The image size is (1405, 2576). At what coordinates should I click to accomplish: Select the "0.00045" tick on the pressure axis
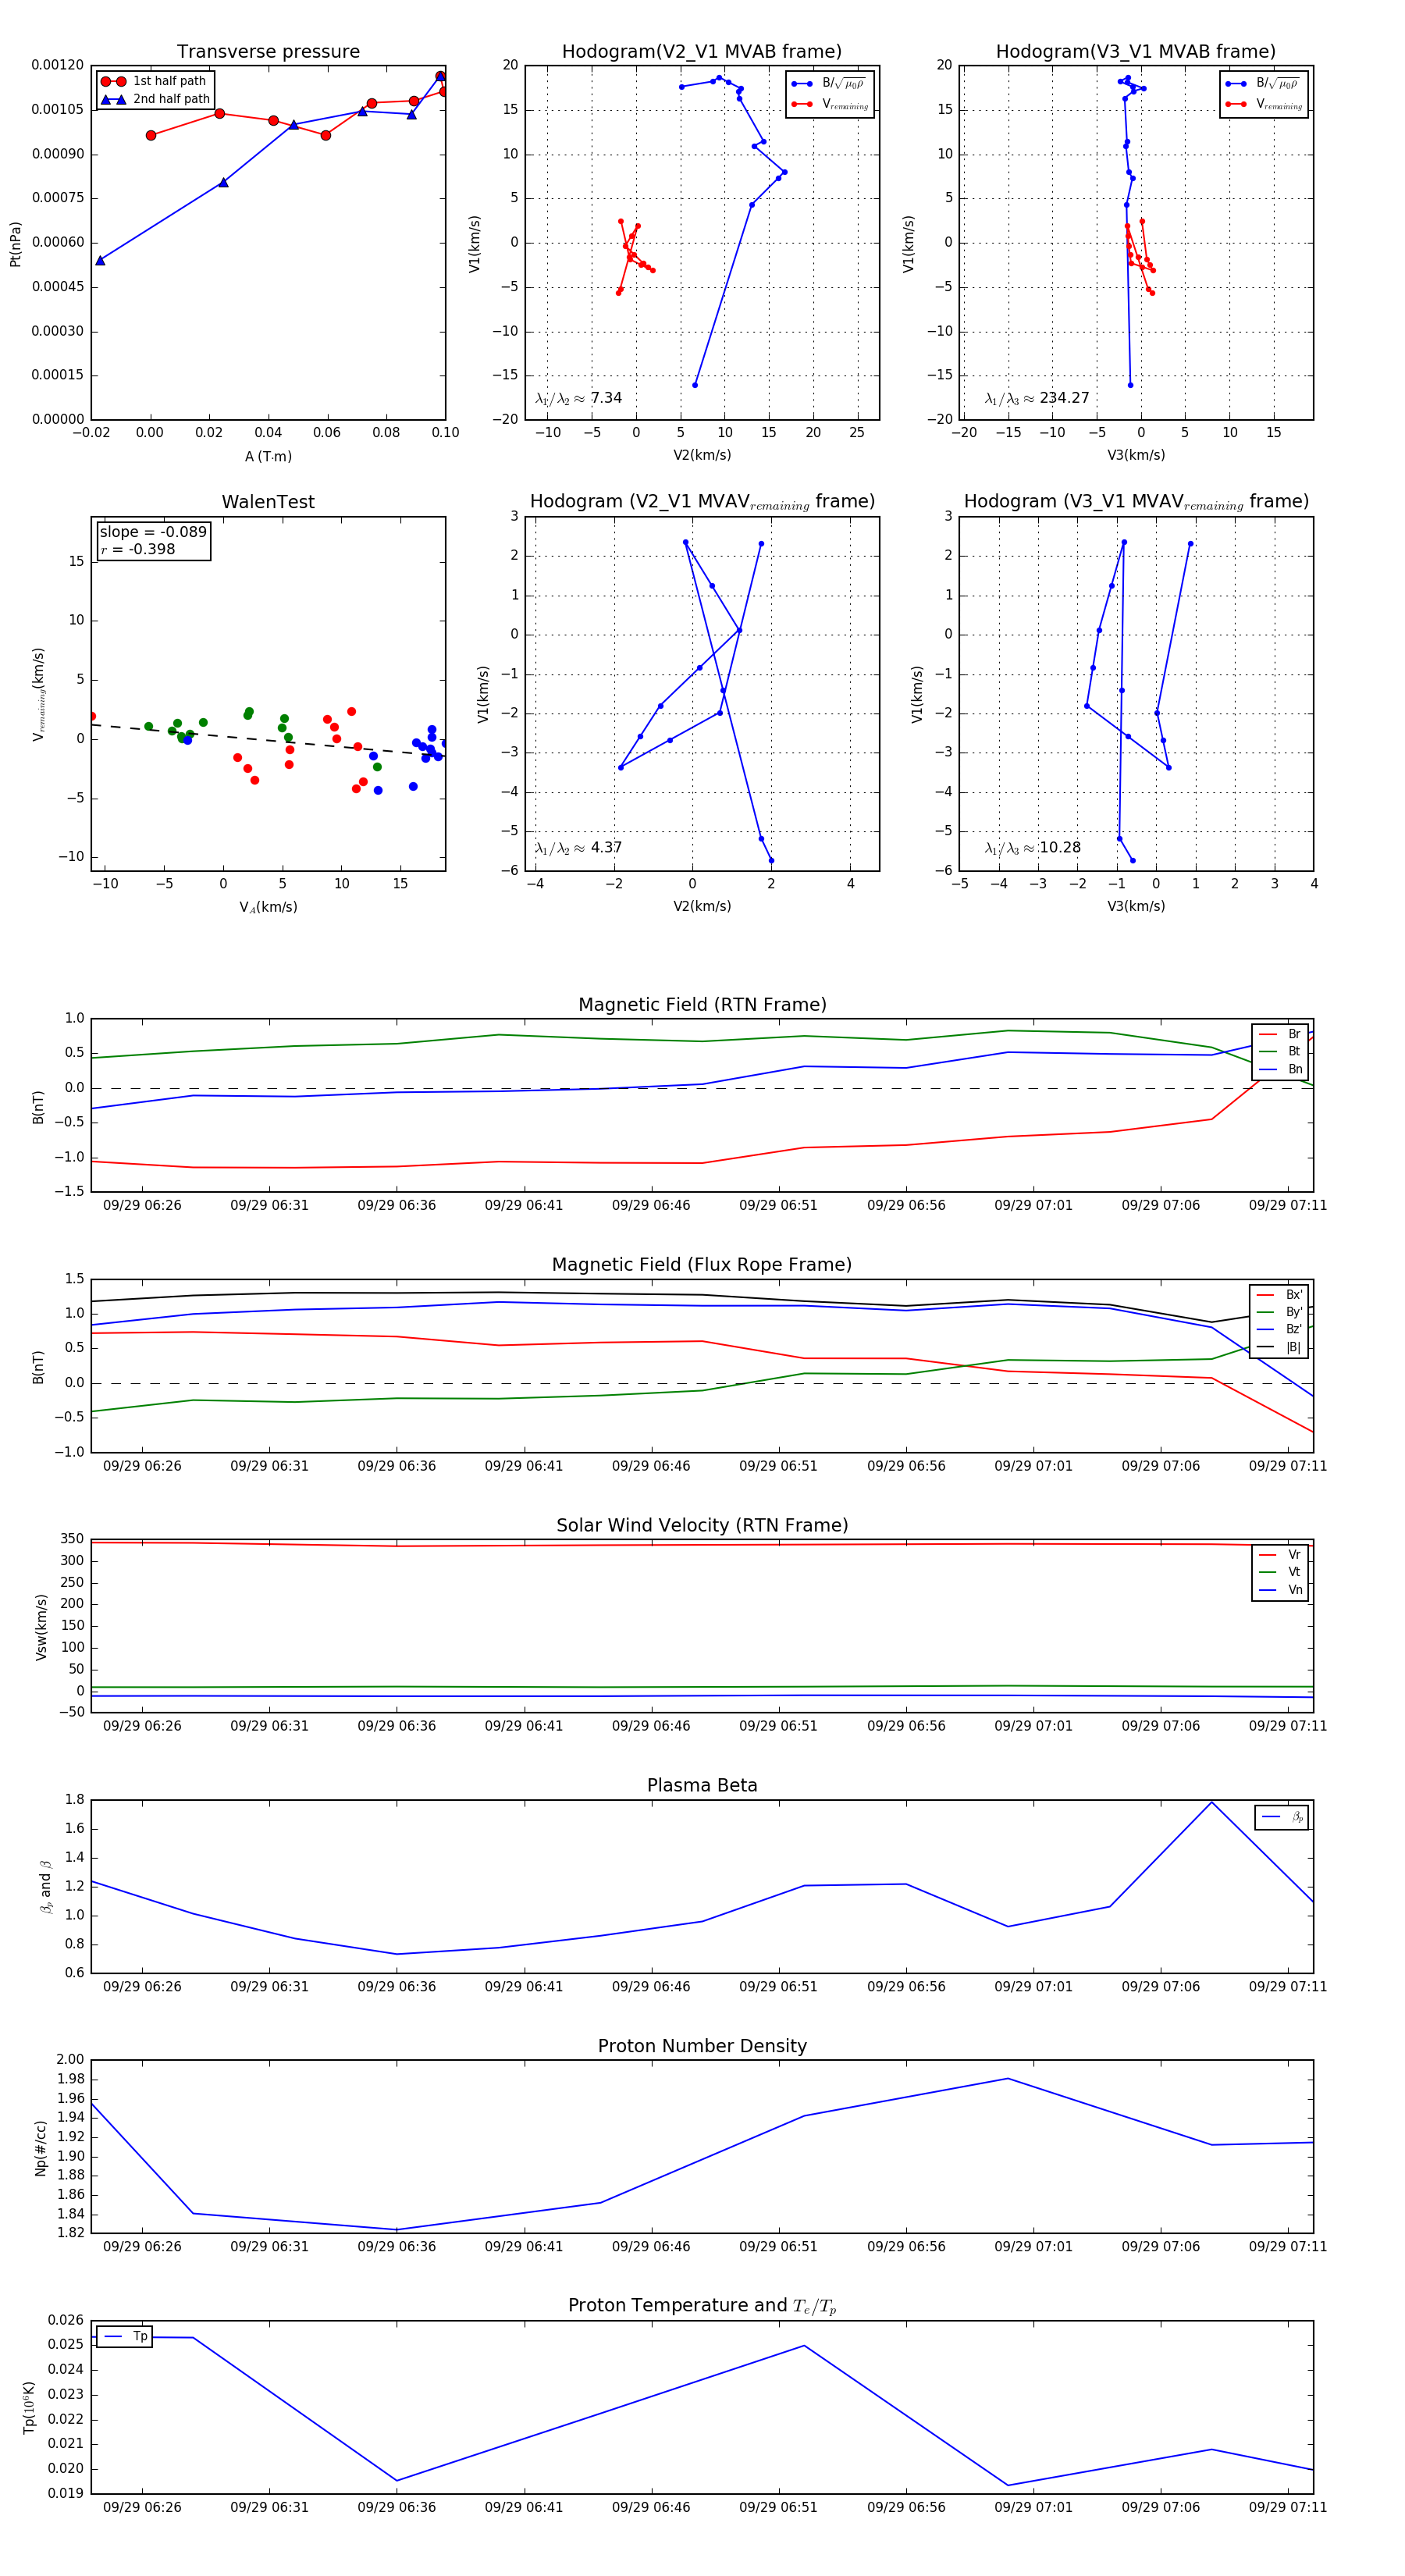pos(57,287)
